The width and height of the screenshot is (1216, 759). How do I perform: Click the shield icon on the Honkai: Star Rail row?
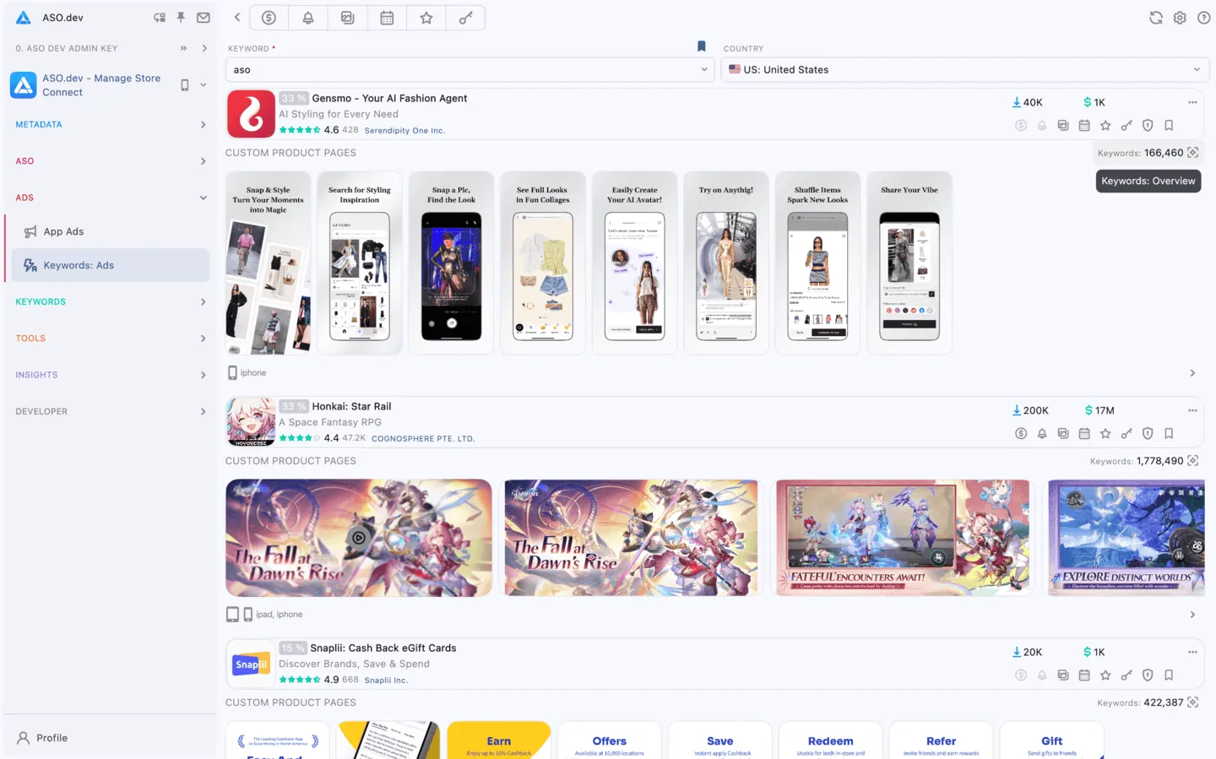click(1148, 433)
